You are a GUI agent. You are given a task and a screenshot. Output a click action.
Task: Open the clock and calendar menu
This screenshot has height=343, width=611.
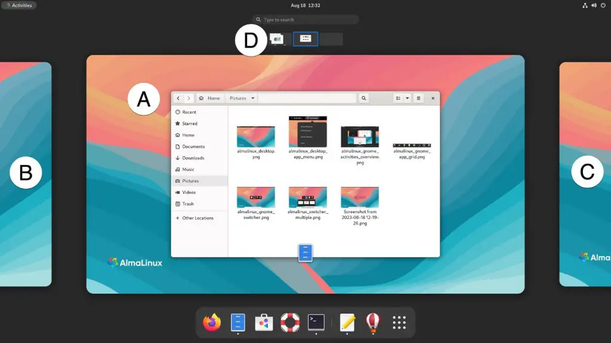(x=305, y=5)
